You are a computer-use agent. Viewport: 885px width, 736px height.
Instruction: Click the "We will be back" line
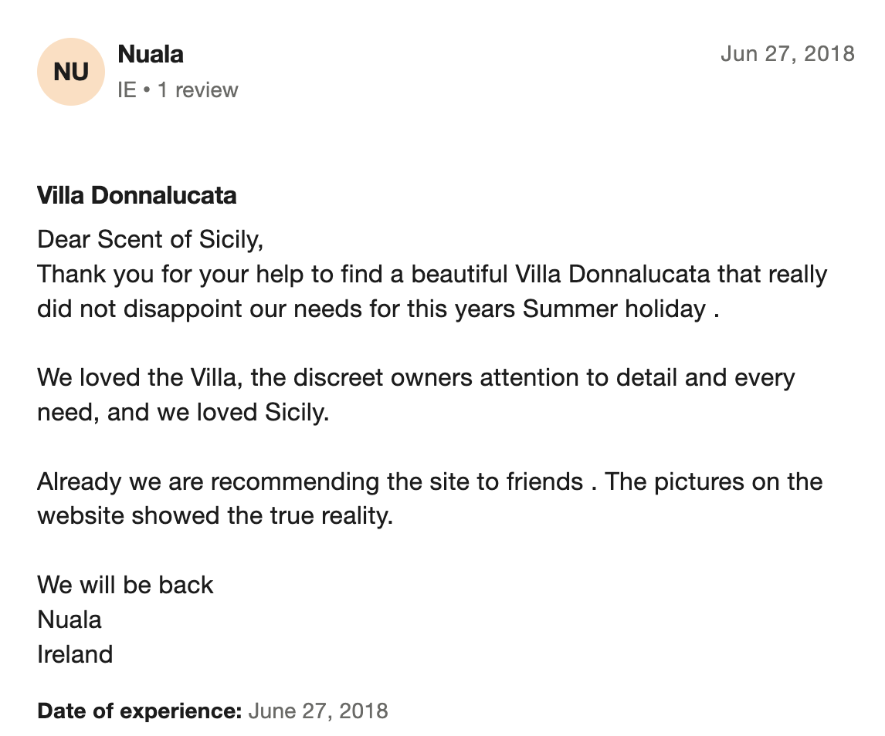[x=125, y=585]
